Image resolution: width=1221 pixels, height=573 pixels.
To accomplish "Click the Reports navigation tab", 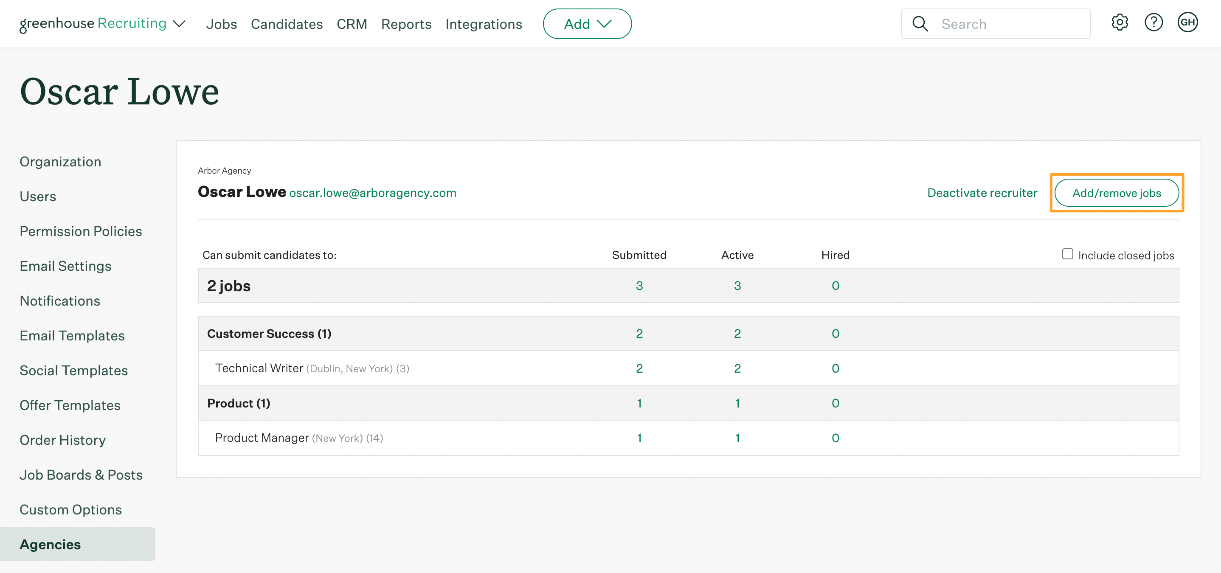I will [x=406, y=22].
